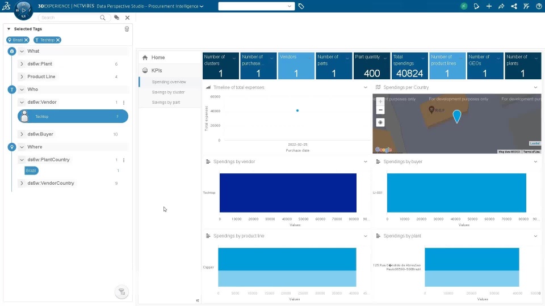Open Vendors KPI tile
The width and height of the screenshot is (545, 306).
coord(296,66)
